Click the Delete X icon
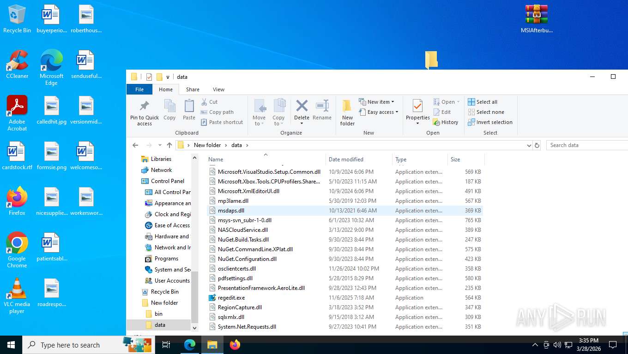628x354 pixels. tap(302, 106)
